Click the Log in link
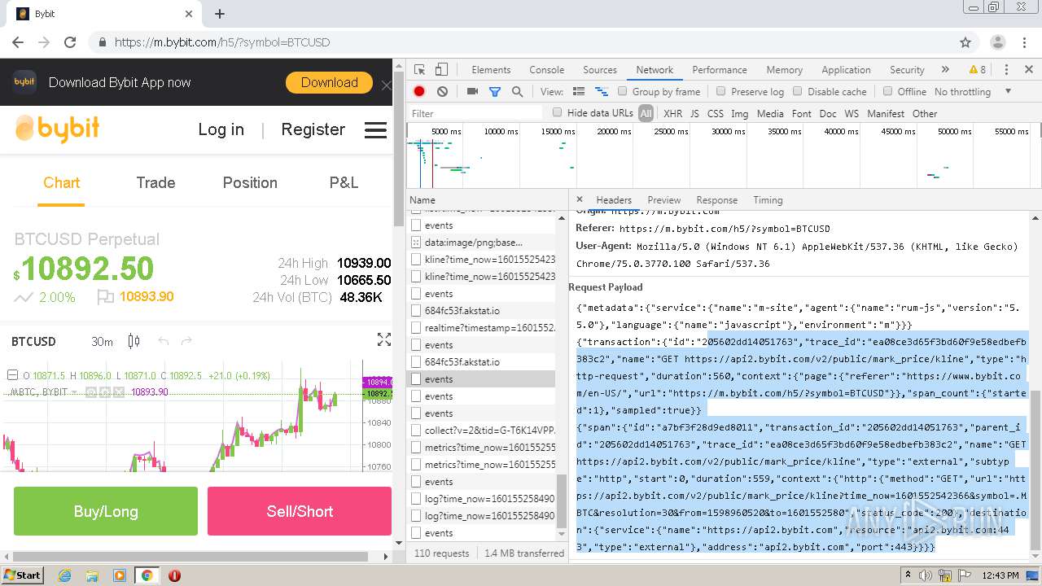This screenshot has height=586, width=1042. pyautogui.click(x=221, y=129)
